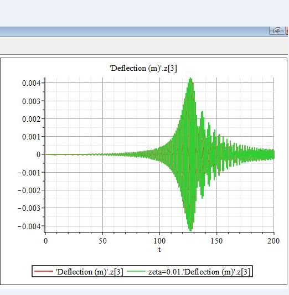This screenshot has width=289, height=295.
Task: Select the plot title above the graph
Action: coord(143,68)
